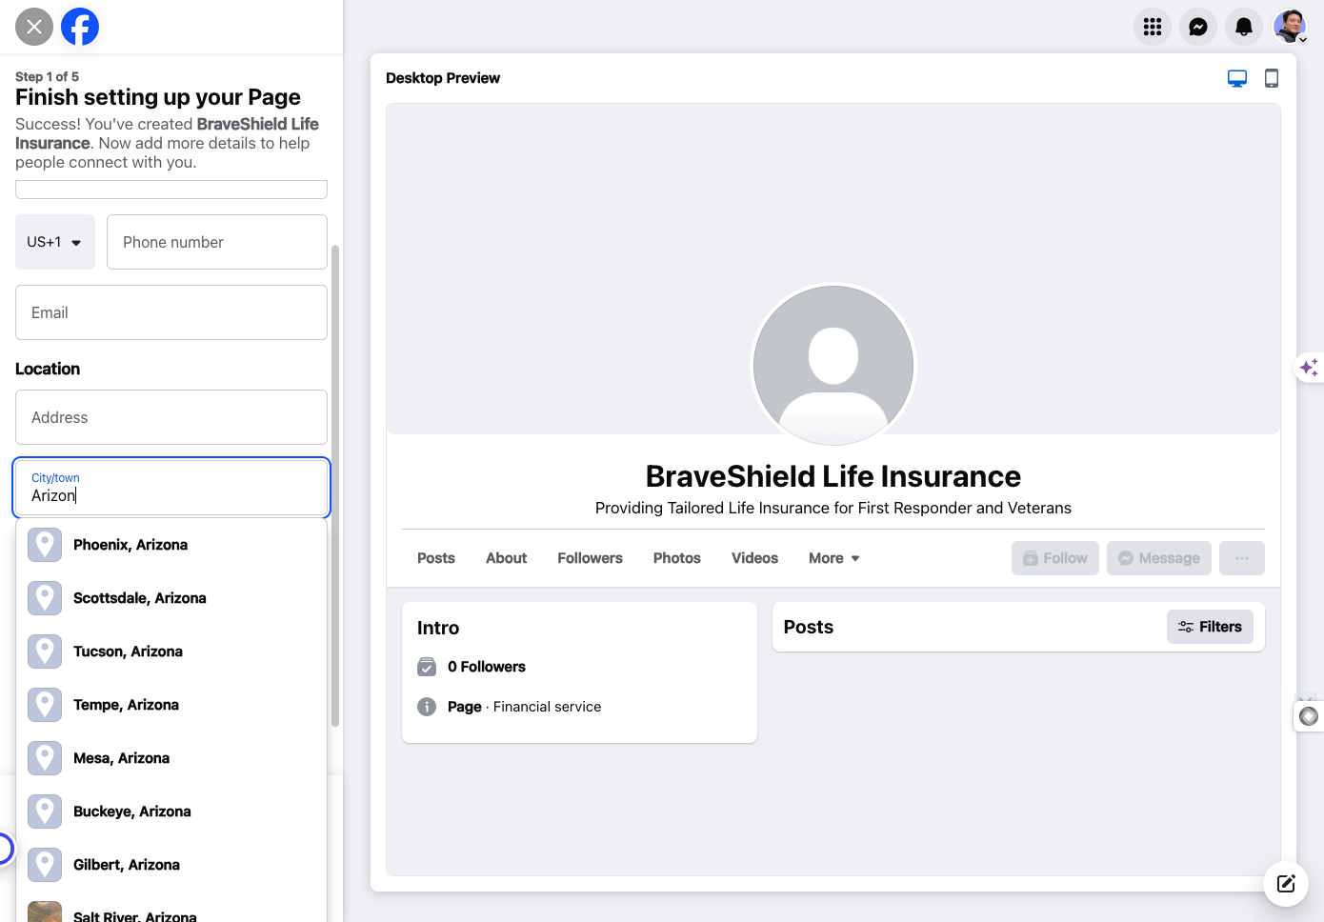Select the Phoenix, Arizona suggestion text
Screen dimensions: 1324x922
click(x=130, y=545)
